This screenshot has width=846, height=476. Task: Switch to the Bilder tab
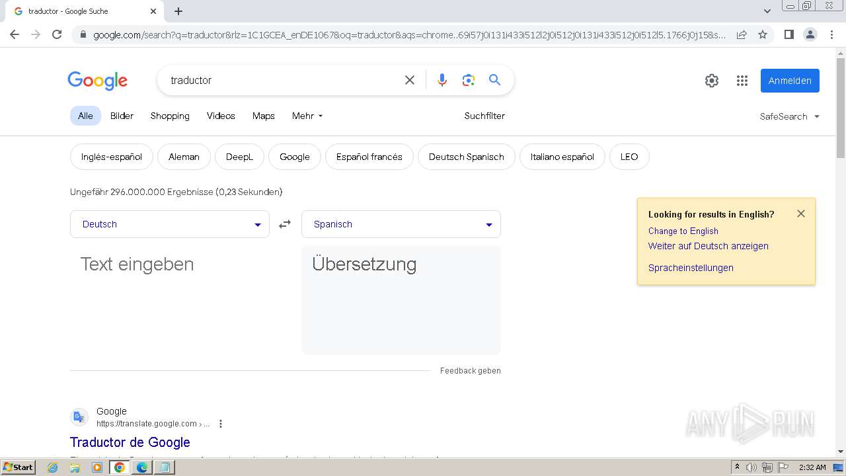[122, 116]
